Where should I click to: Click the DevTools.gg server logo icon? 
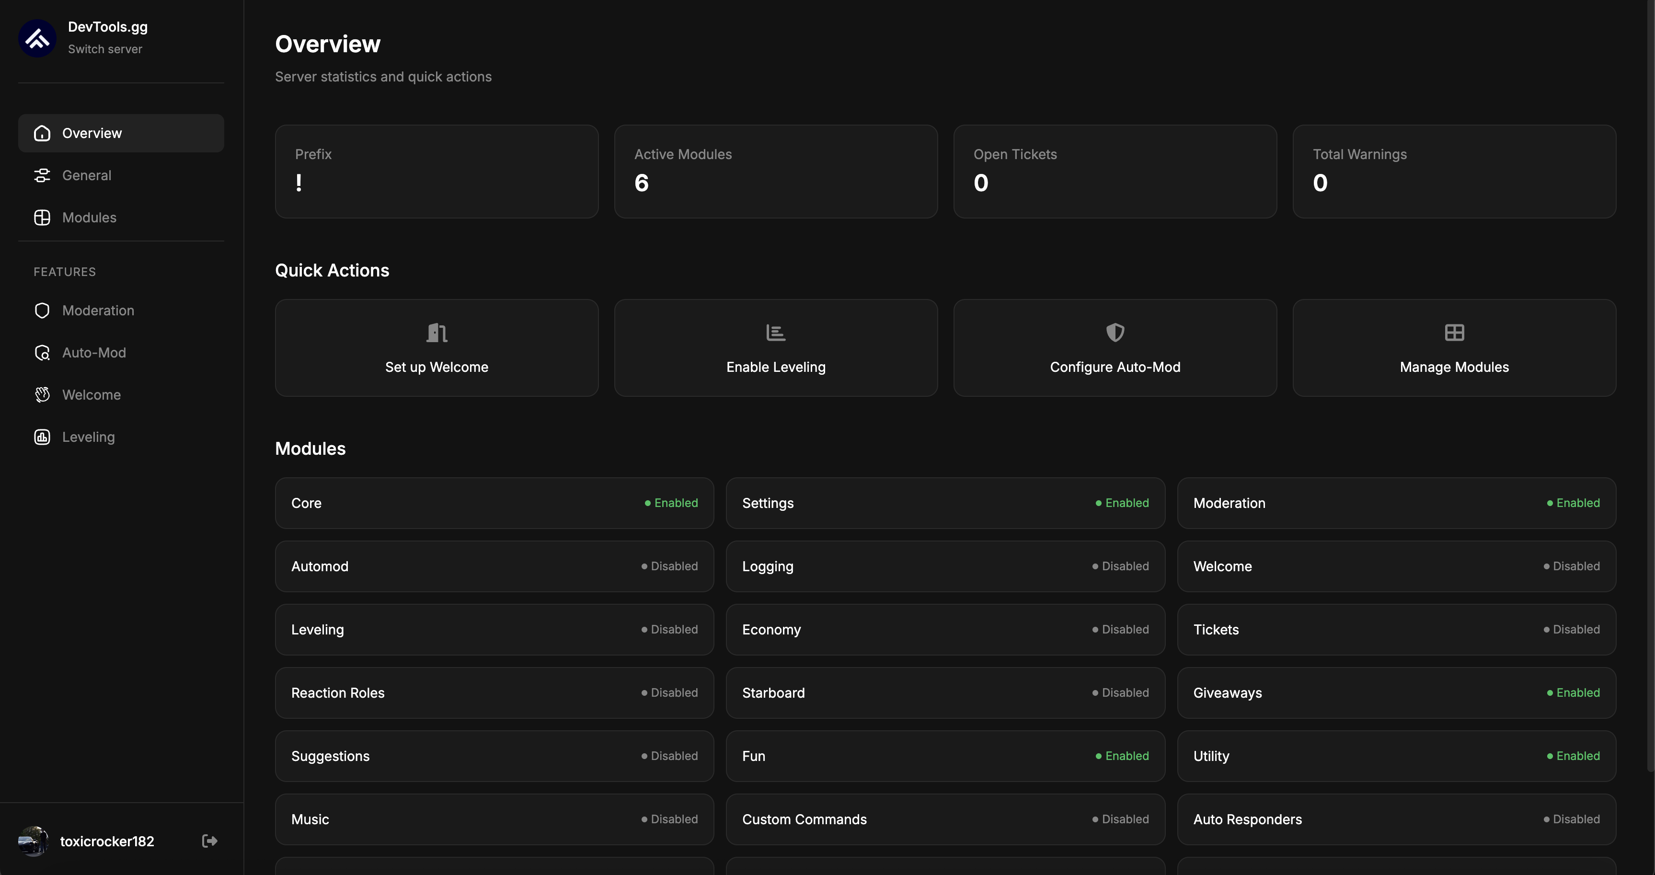tap(37, 38)
